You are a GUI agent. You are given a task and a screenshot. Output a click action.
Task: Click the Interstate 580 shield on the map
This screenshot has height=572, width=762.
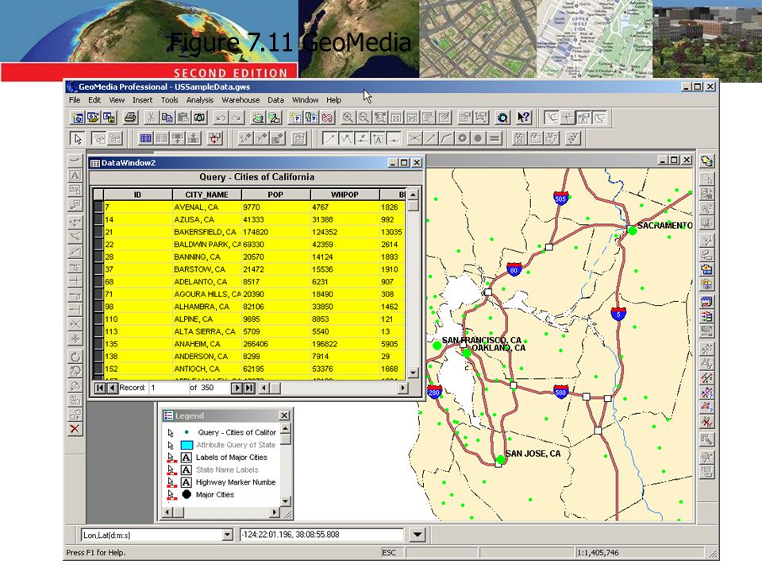[561, 392]
